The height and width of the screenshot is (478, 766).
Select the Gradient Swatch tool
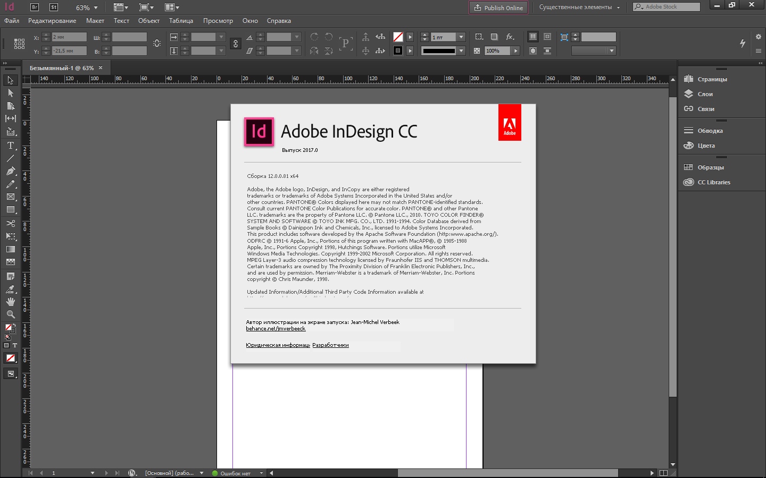pyautogui.click(x=10, y=249)
